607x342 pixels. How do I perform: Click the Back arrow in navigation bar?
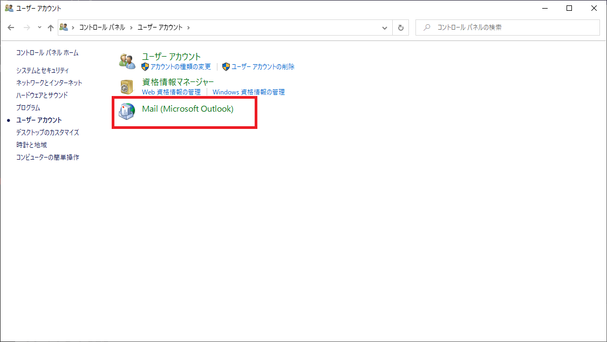11,28
